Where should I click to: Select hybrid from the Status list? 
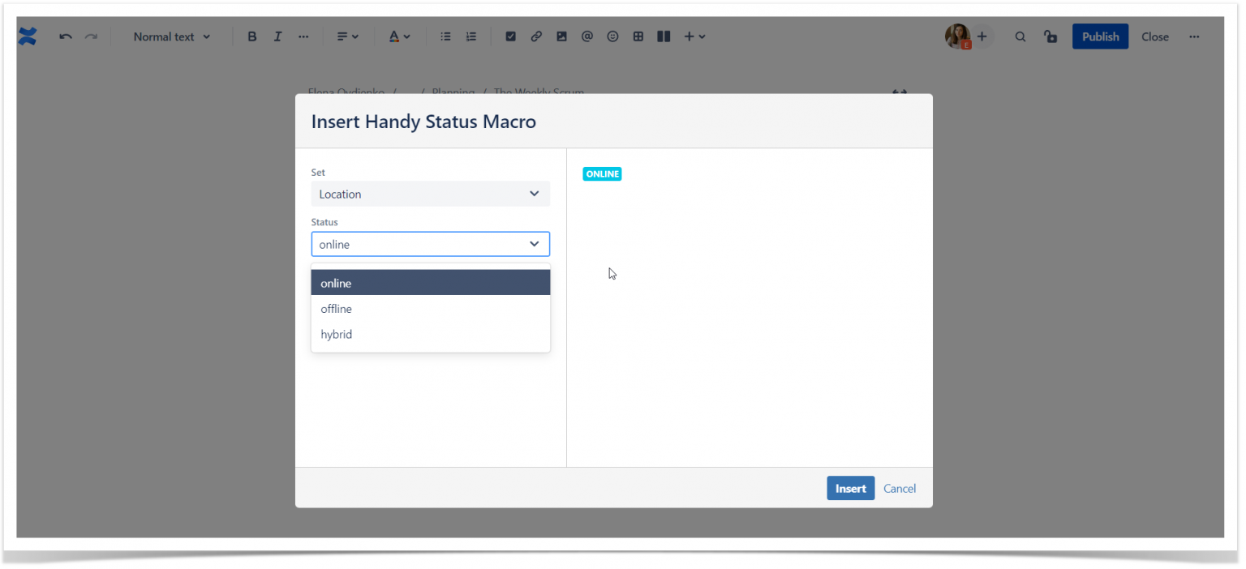336,334
